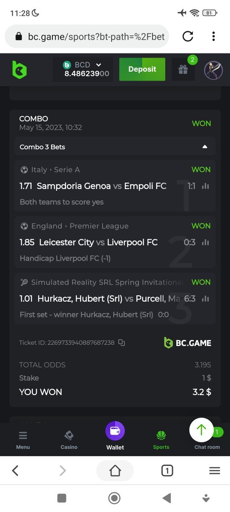
Task: Reload the page in the browser
Action: click(x=188, y=37)
